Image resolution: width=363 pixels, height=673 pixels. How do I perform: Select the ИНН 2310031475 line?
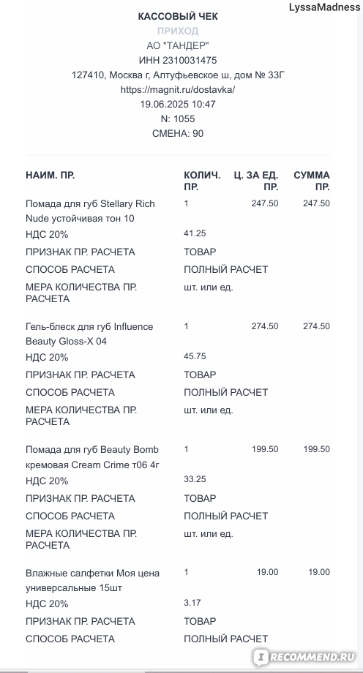[178, 61]
